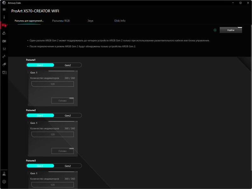Switch to the Разъемы для адресуемой tab
This screenshot has width=252, height=189.
[29, 21]
